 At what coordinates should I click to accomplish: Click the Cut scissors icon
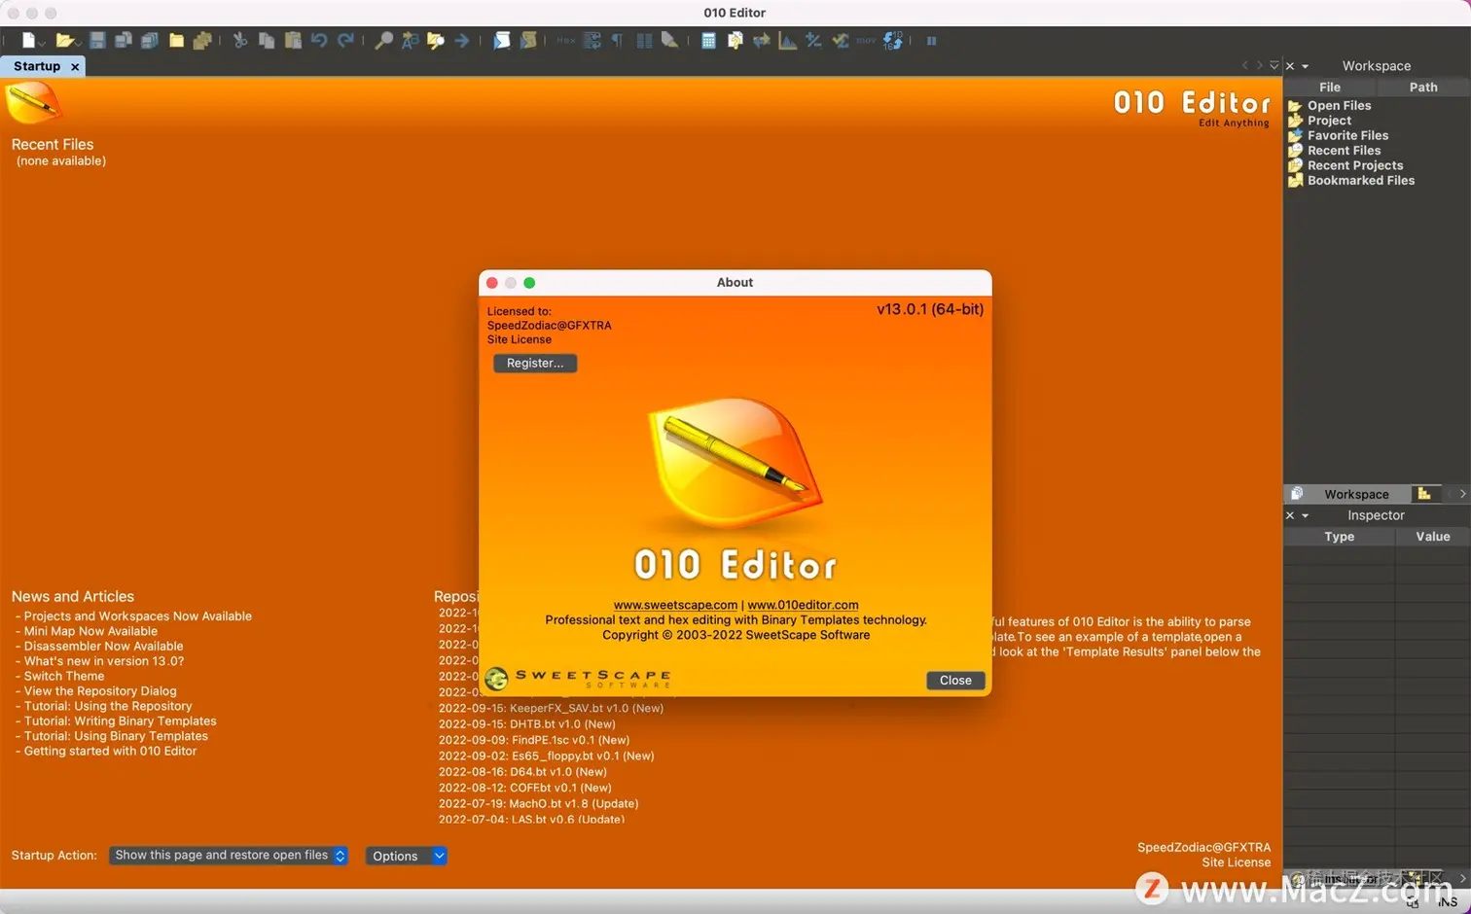[239, 41]
